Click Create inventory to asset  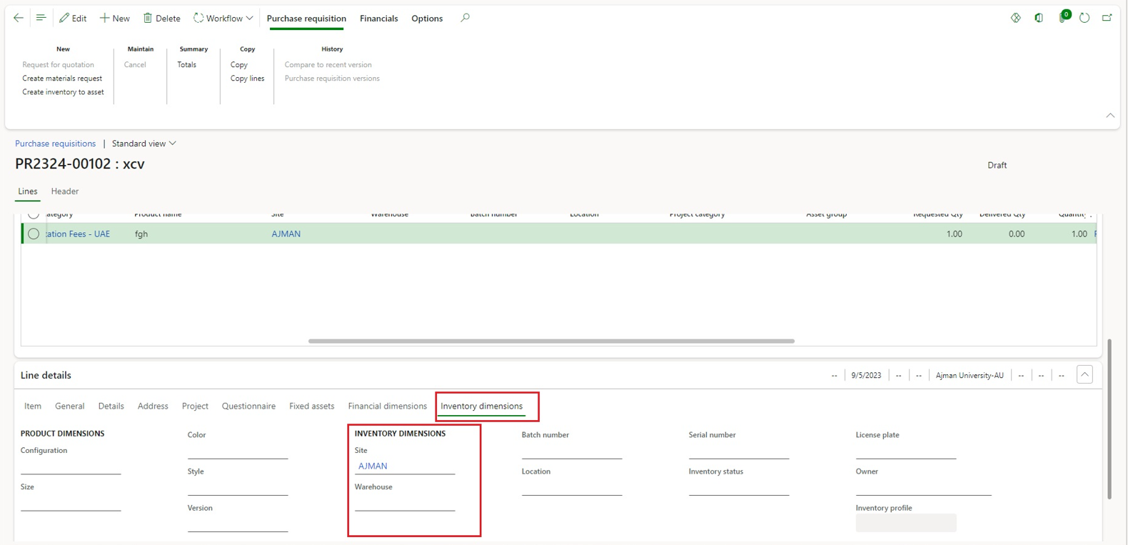click(x=63, y=92)
